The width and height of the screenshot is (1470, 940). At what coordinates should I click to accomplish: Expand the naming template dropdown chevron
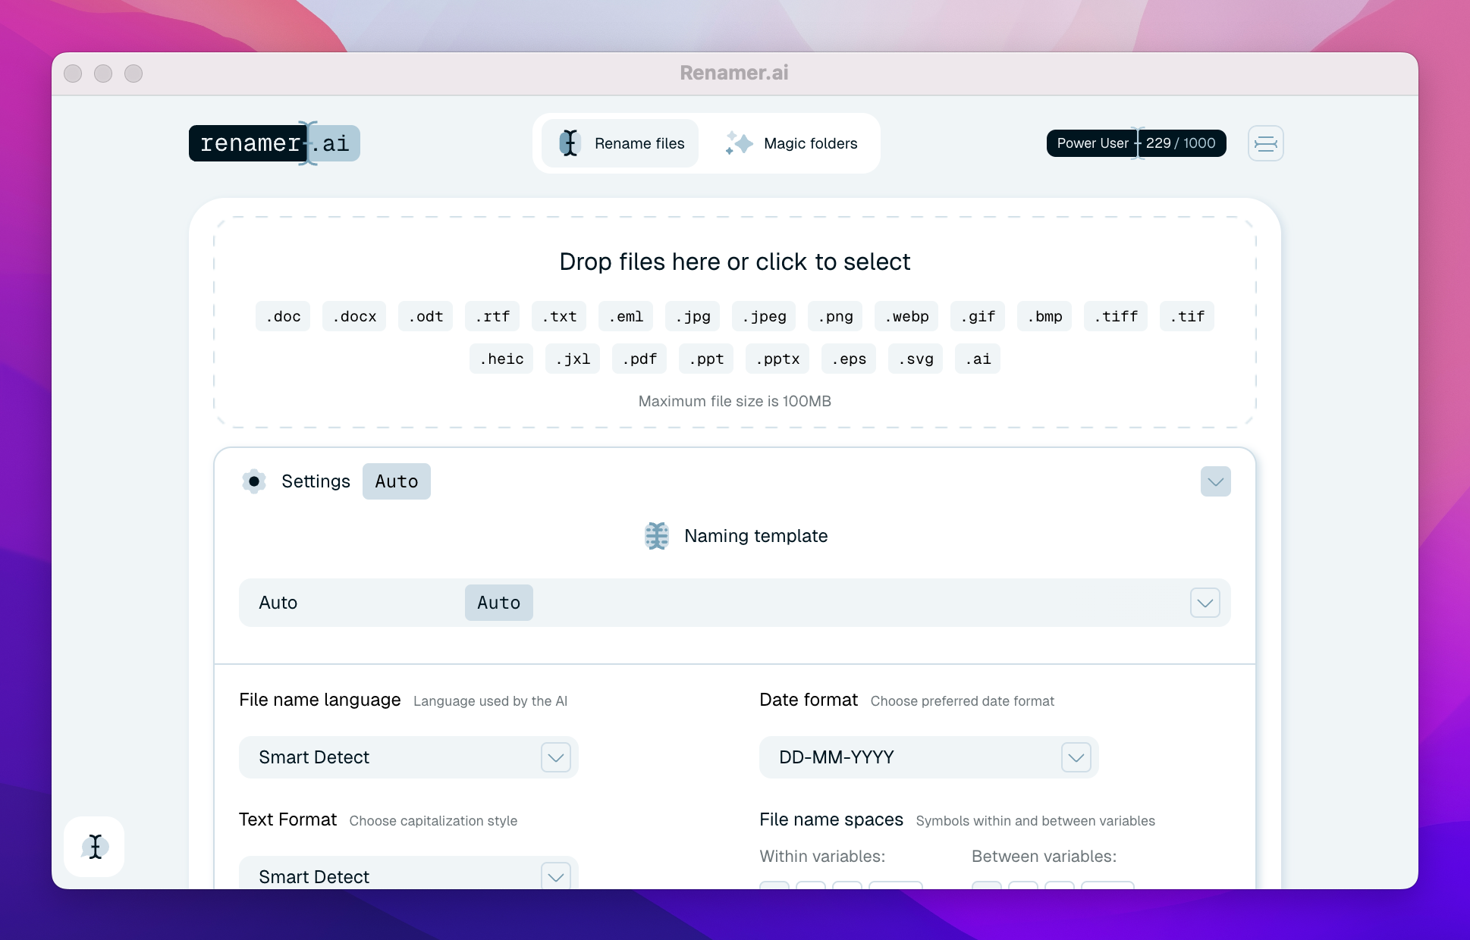(x=1204, y=603)
